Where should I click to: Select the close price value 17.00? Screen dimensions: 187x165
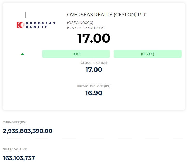(94, 70)
